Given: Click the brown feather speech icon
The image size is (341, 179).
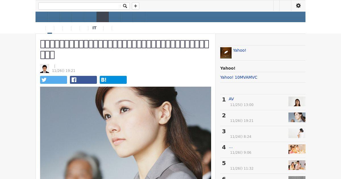Looking at the screenshot, I should [x=226, y=53].
